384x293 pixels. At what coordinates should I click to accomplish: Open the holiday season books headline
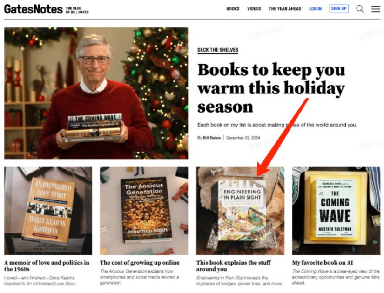pos(271,88)
